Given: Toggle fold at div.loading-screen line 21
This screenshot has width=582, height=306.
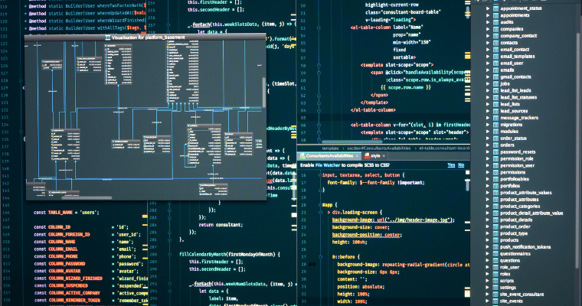Looking at the screenshot, I should coord(319,213).
